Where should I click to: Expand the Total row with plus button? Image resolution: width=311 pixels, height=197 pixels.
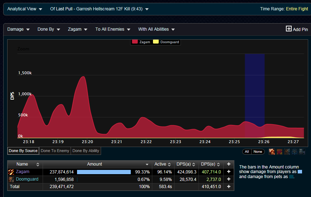point(229,186)
